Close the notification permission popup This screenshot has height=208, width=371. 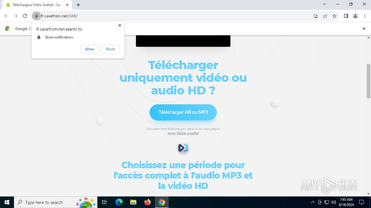click(120, 25)
